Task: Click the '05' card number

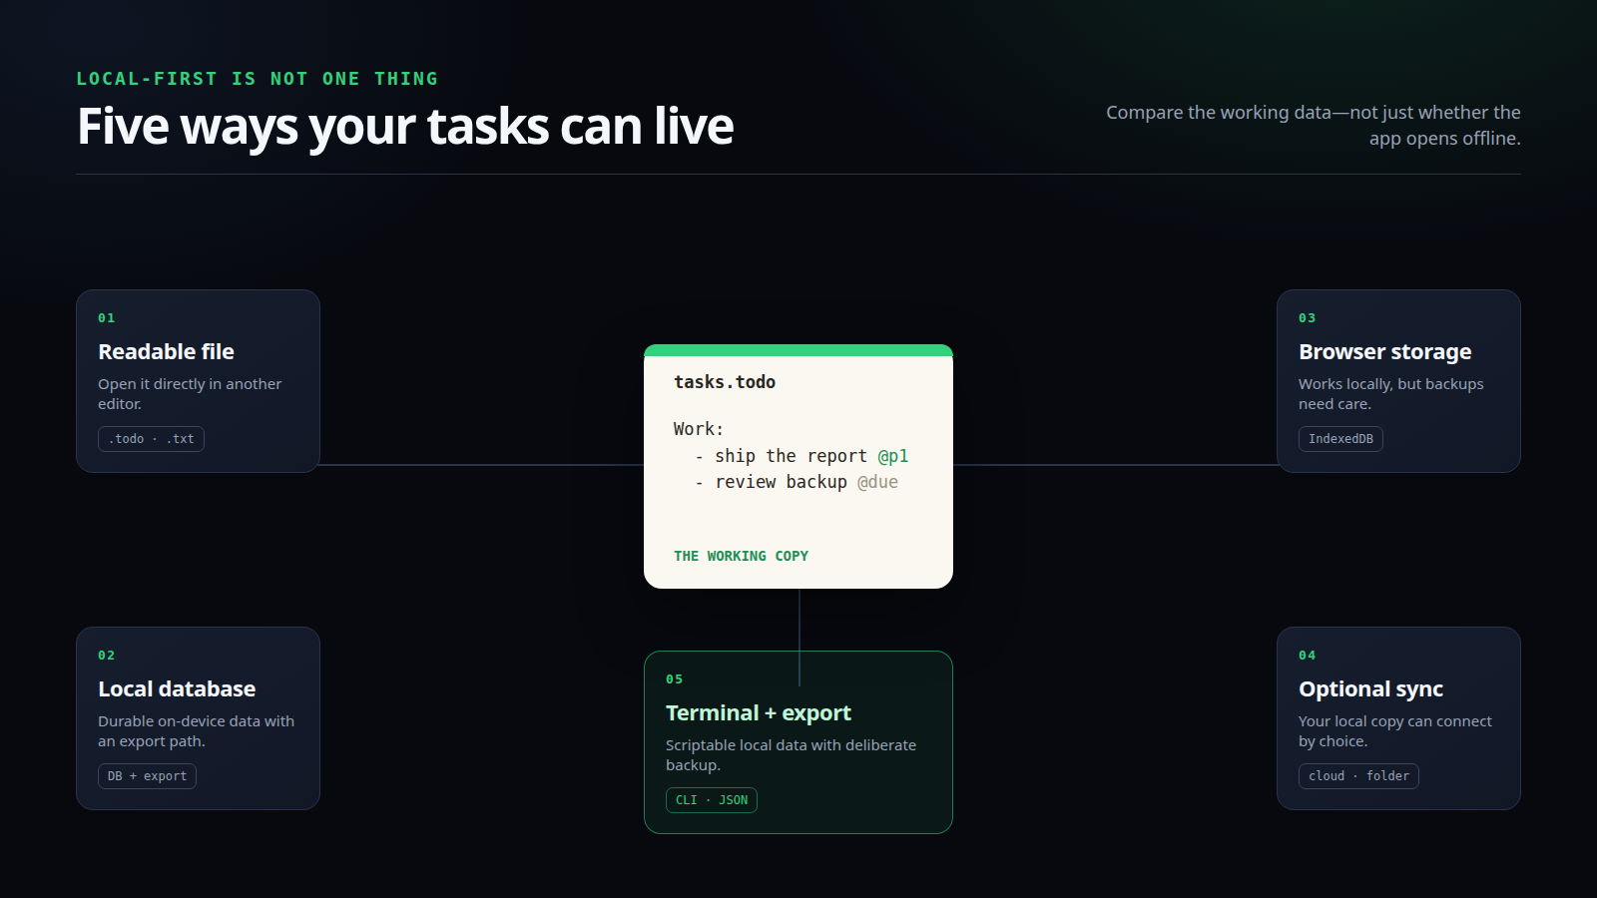Action: pos(675,679)
